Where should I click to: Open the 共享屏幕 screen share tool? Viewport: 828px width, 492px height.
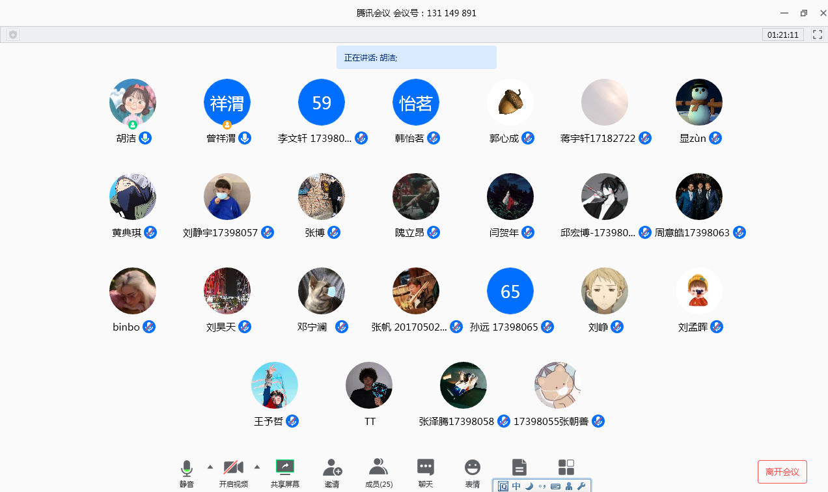[285, 472]
